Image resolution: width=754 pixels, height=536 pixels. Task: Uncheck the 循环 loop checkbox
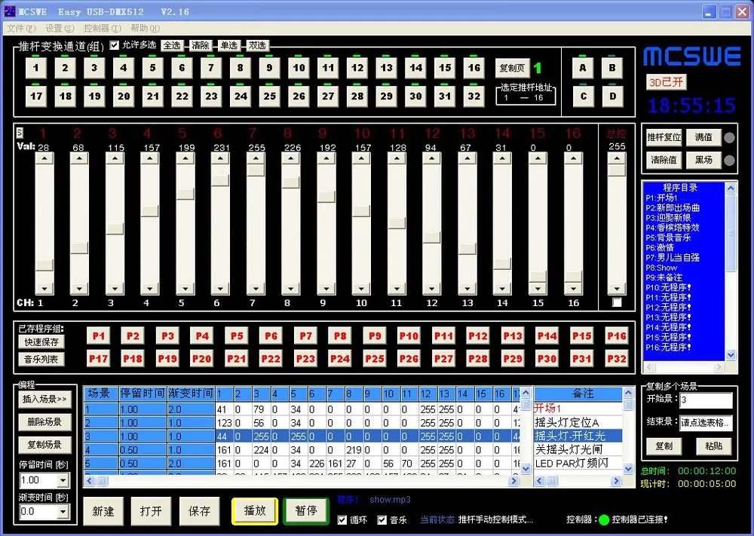(x=342, y=520)
